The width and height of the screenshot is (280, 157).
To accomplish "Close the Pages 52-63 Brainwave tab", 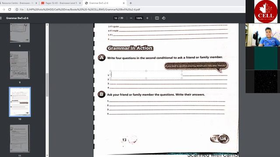I will [x=80, y=3].
